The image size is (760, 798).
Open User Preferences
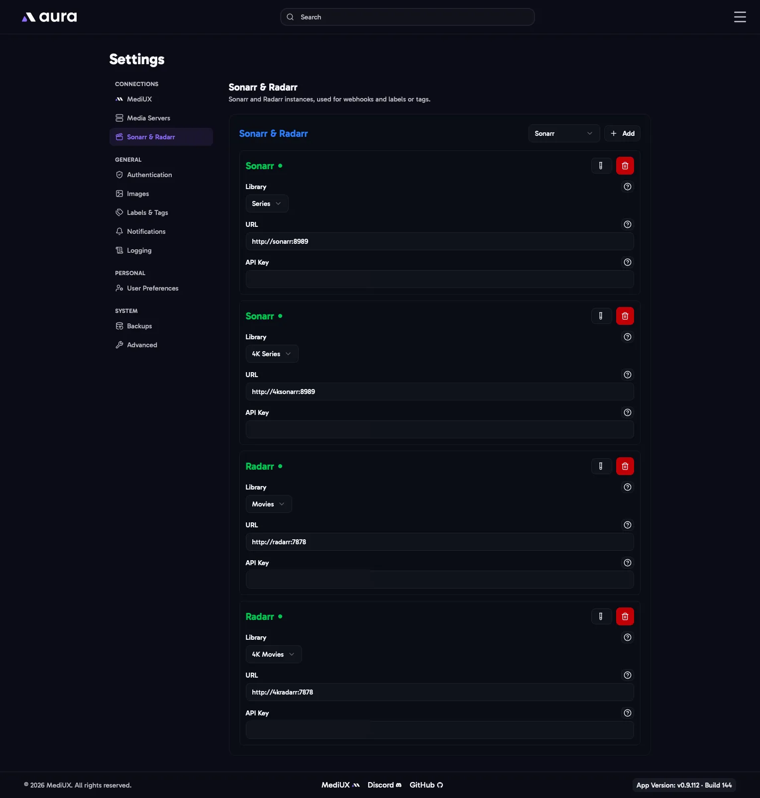pos(161,288)
